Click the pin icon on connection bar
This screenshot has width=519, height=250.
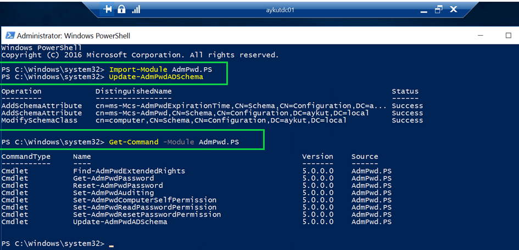(x=108, y=9)
